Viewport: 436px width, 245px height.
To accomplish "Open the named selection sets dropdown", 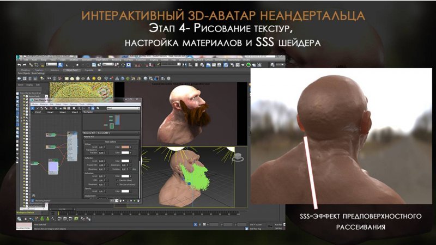I will tap(171, 64).
